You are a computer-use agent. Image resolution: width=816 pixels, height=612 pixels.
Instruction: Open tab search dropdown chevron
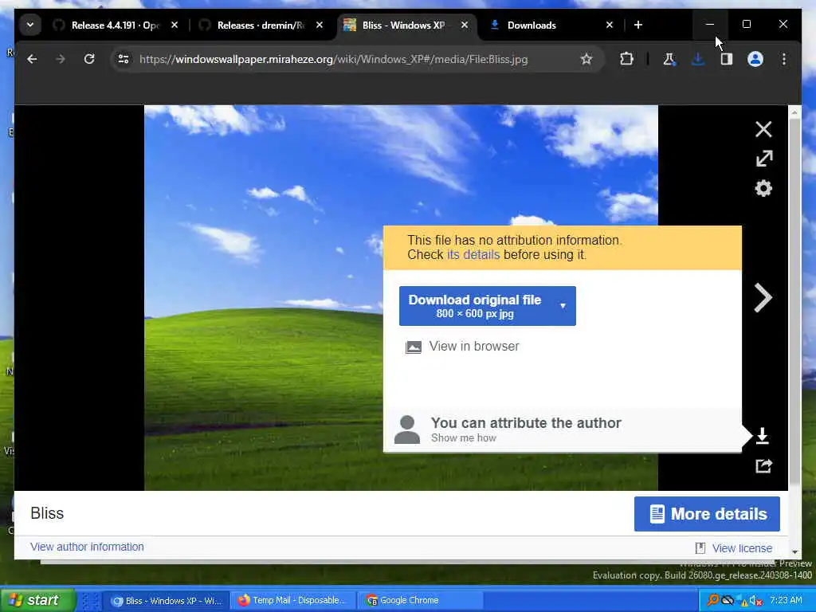click(x=30, y=25)
